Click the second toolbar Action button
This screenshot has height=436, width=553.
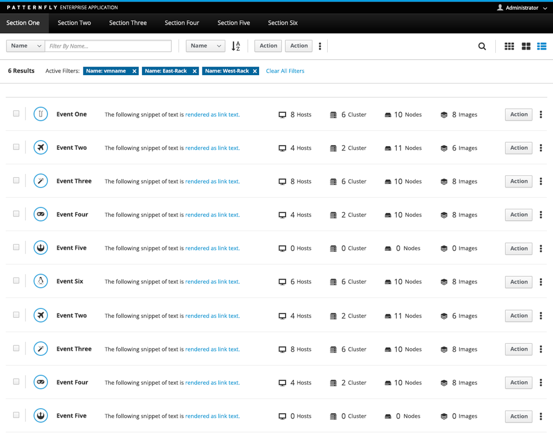pyautogui.click(x=299, y=46)
